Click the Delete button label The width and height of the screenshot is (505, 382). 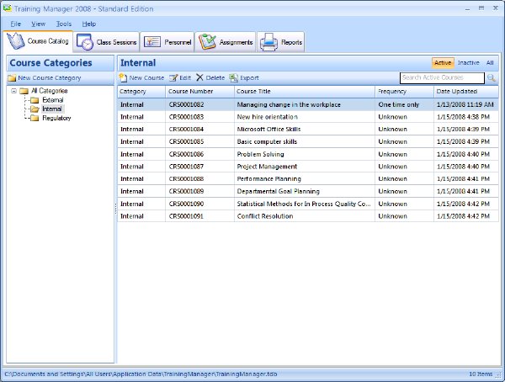(215, 77)
